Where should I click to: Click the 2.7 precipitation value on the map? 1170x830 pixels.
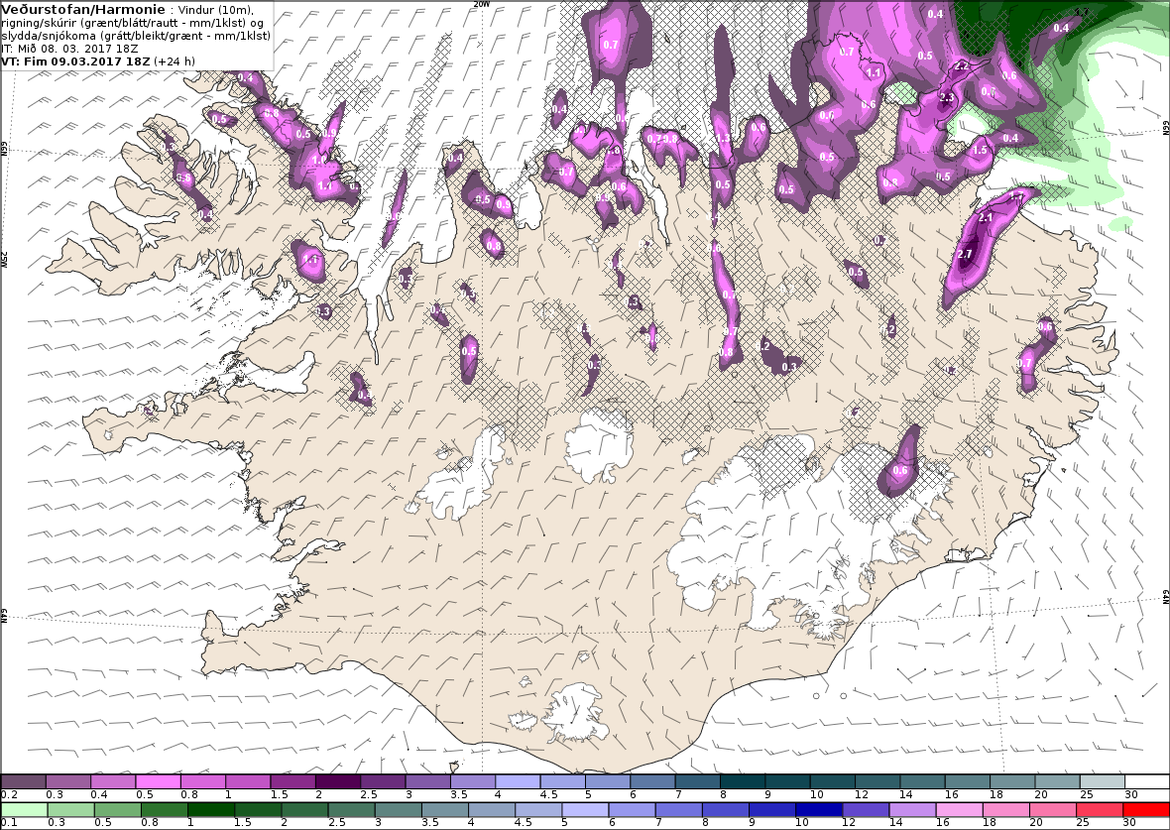(x=965, y=254)
